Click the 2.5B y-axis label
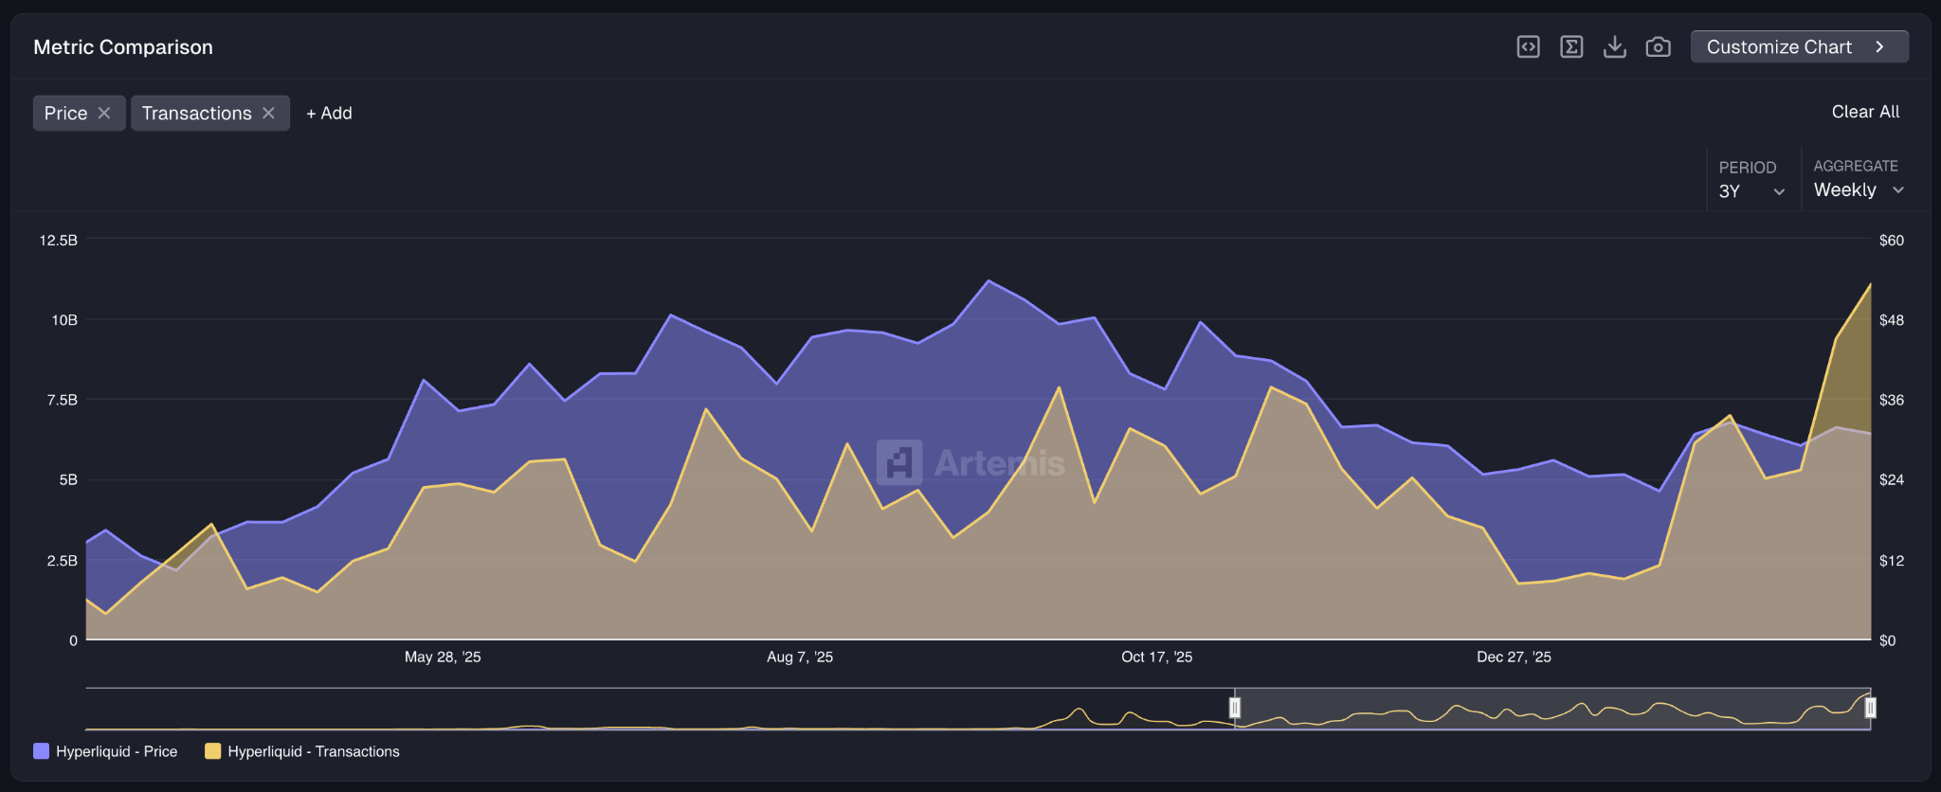Image resolution: width=1941 pixels, height=792 pixels. (x=63, y=560)
